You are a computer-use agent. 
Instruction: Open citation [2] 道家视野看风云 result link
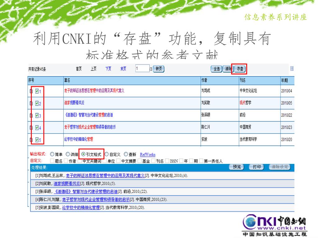[67, 183]
